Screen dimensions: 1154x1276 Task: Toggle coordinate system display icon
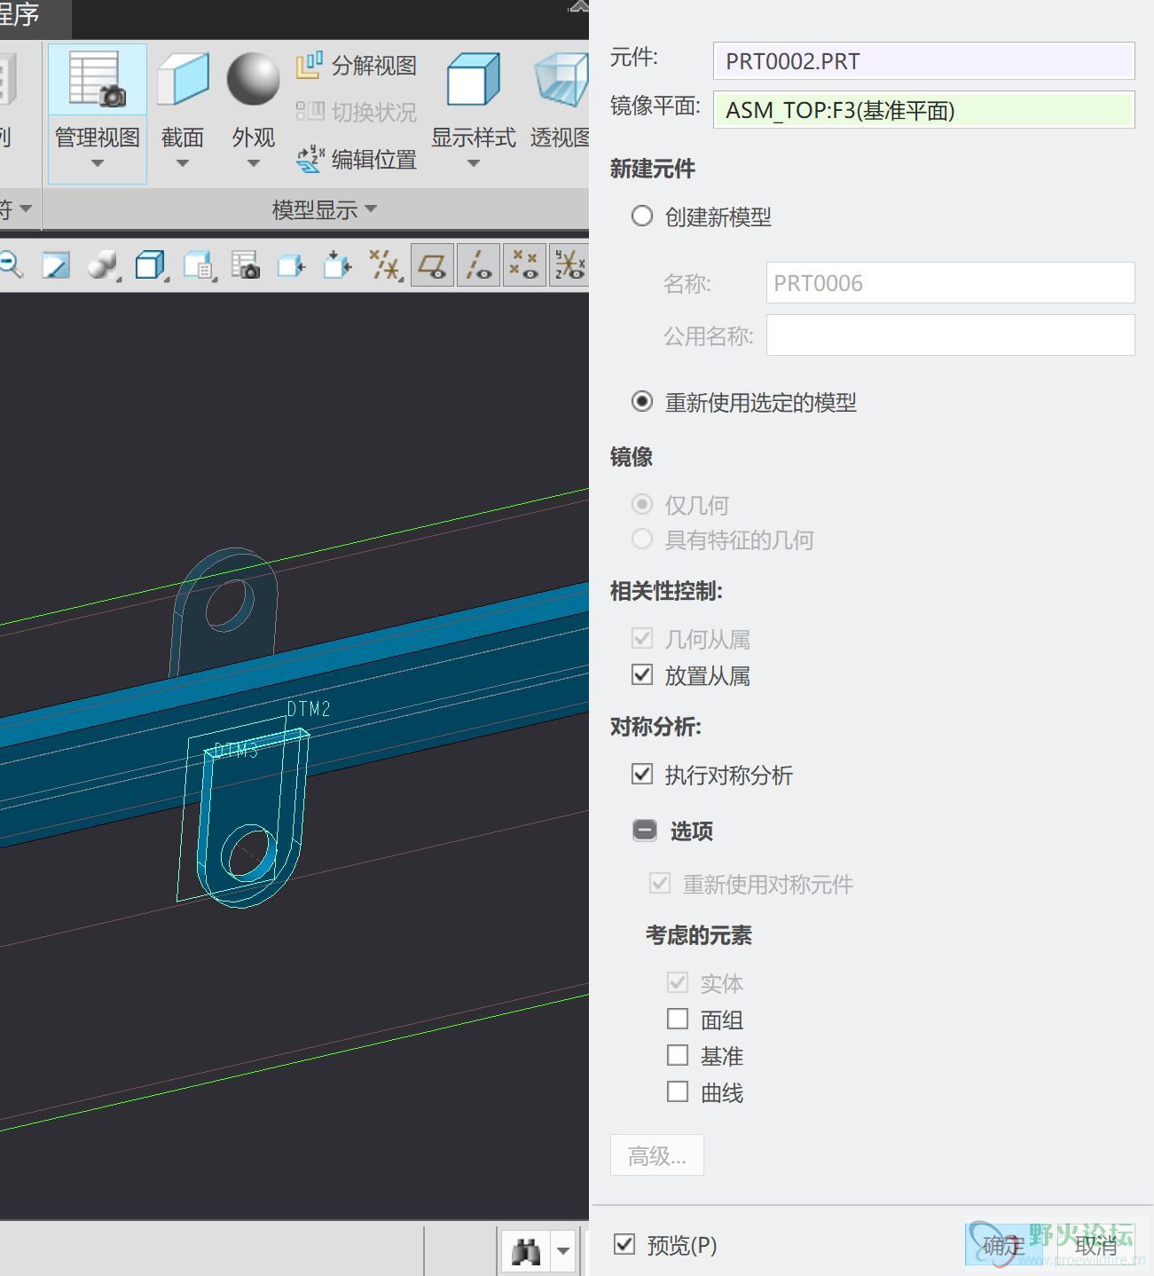click(569, 265)
